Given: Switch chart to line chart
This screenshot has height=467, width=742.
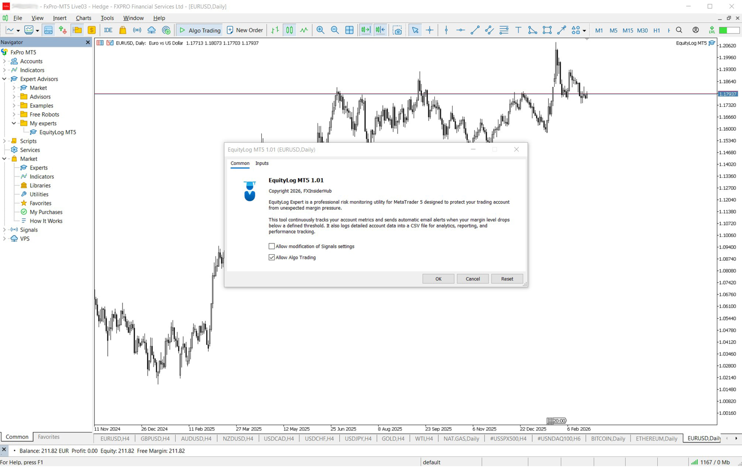Looking at the screenshot, I should pos(304,30).
